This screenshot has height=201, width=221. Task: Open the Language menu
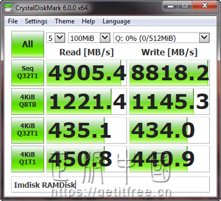pos(116,21)
